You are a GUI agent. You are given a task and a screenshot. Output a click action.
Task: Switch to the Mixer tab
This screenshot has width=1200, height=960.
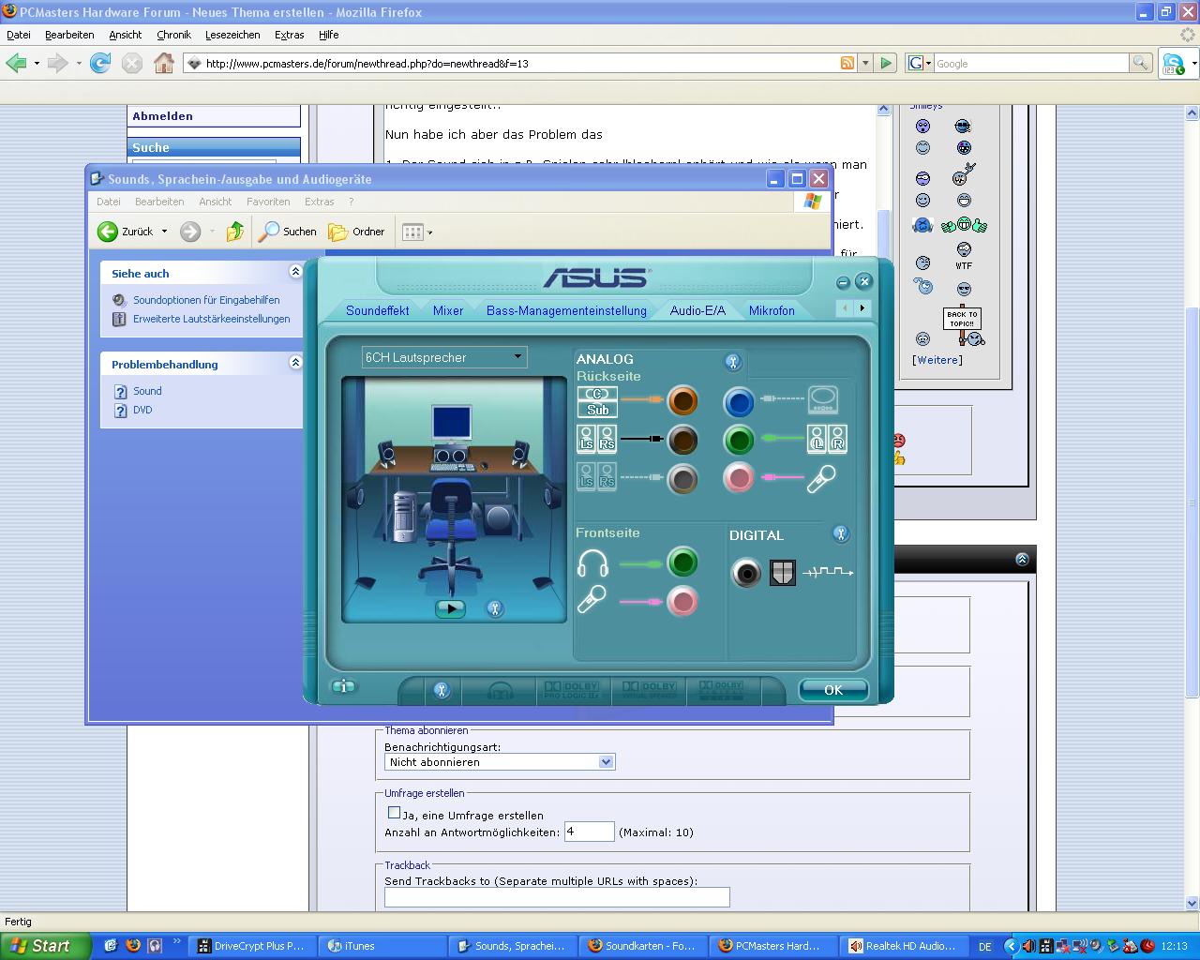448,310
